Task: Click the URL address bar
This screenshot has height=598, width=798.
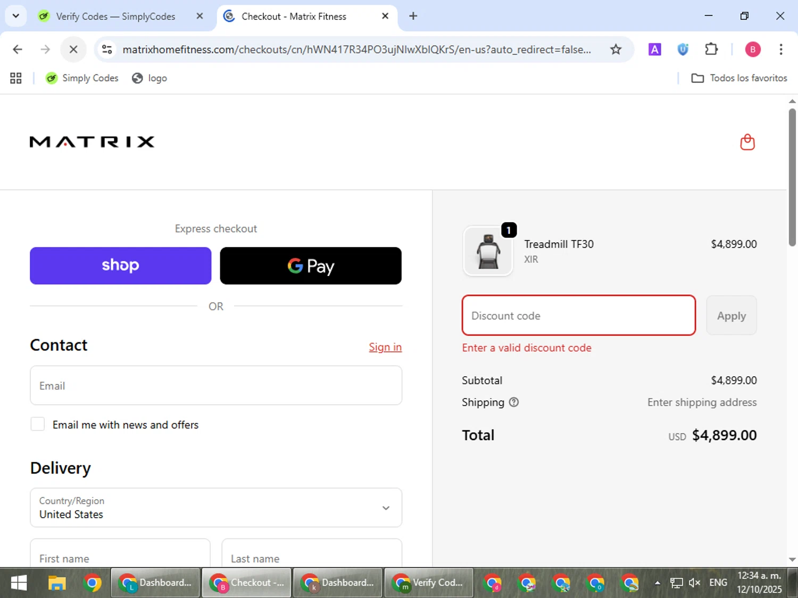Action: (356, 49)
